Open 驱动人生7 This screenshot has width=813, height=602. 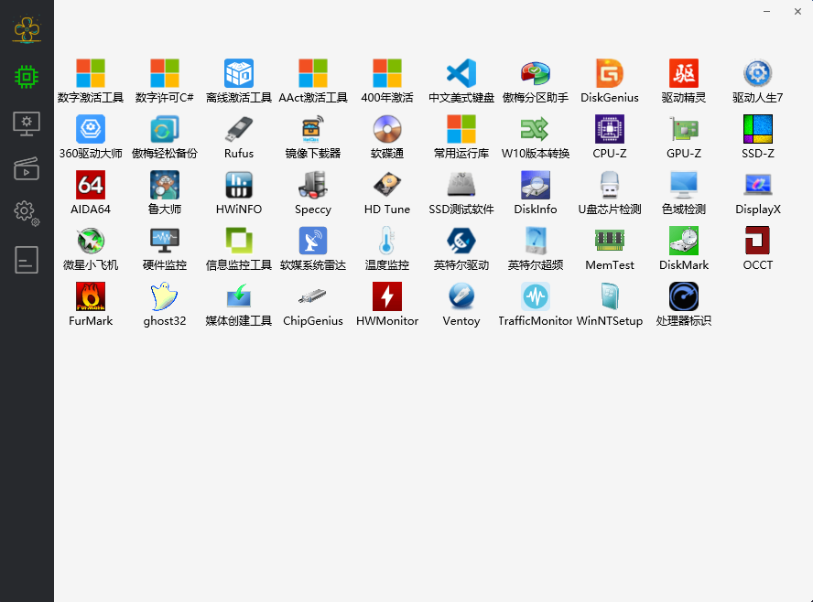(758, 81)
